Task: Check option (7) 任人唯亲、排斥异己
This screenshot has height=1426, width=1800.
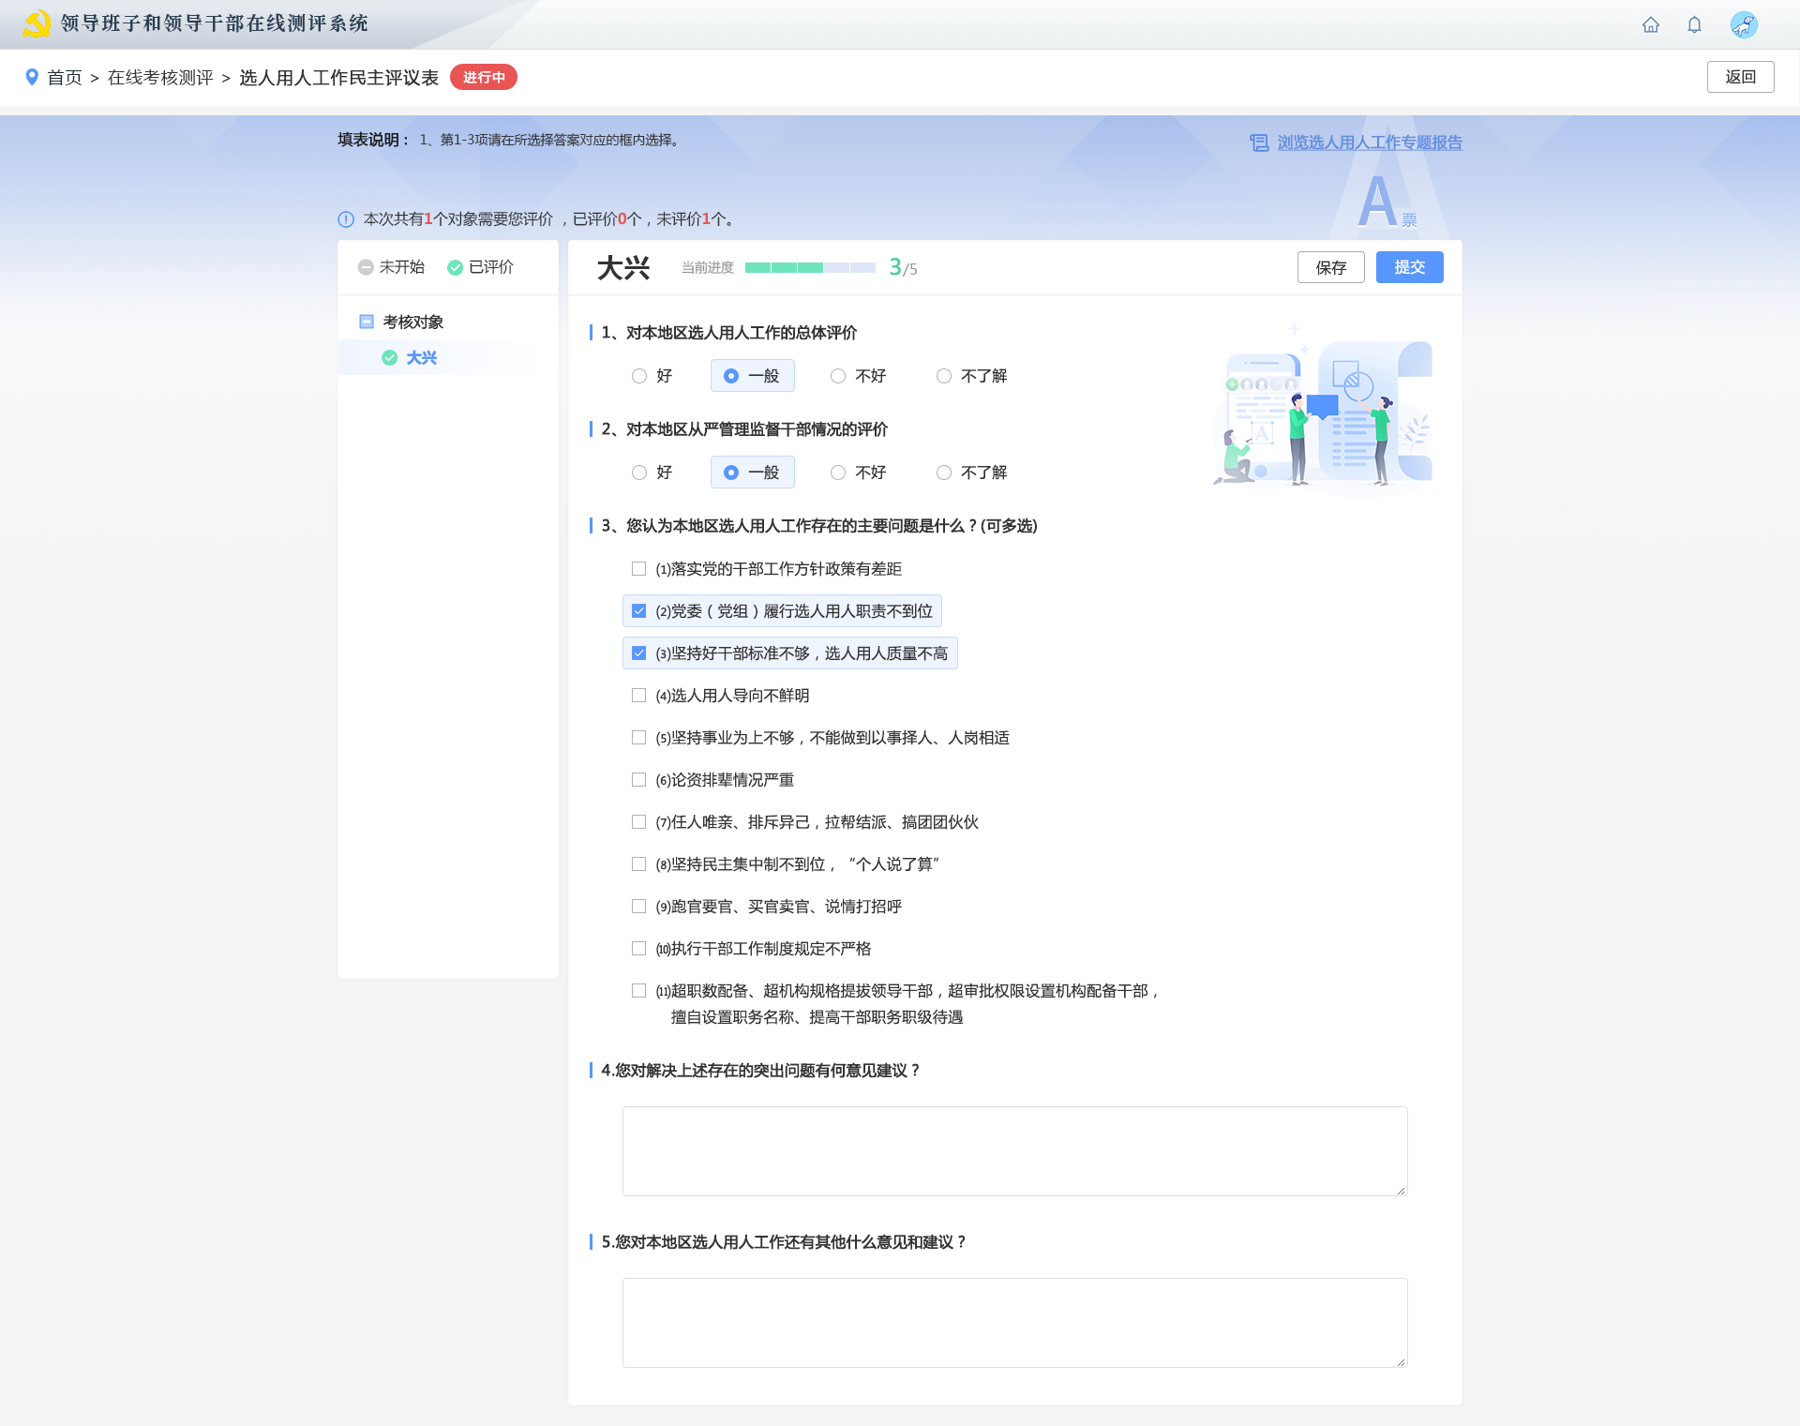Action: click(x=638, y=822)
